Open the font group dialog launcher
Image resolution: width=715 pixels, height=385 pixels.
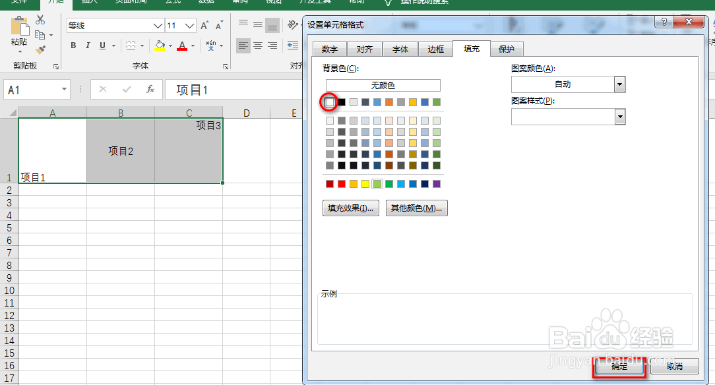pyautogui.click(x=226, y=67)
